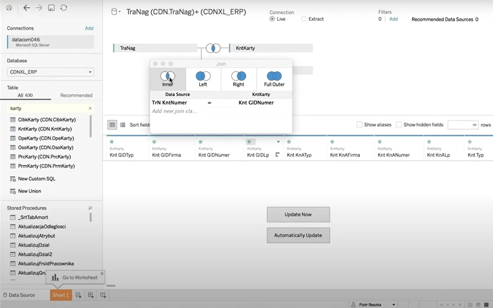
Task: Click the Update Now button
Action: tap(298, 214)
